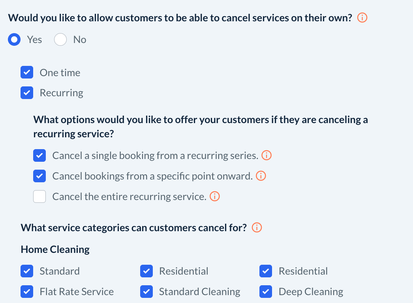Image resolution: width=413 pixels, height=303 pixels.
Task: Enable cancel the entire recurring service
Action: pyautogui.click(x=39, y=196)
